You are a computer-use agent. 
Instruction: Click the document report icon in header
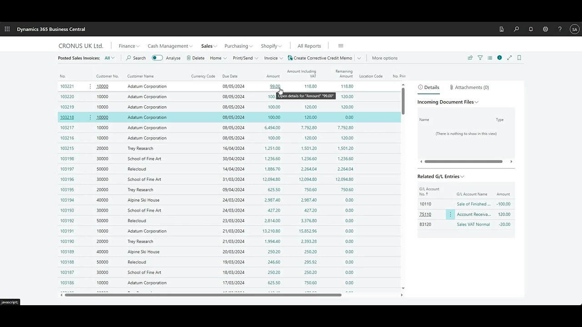click(502, 29)
